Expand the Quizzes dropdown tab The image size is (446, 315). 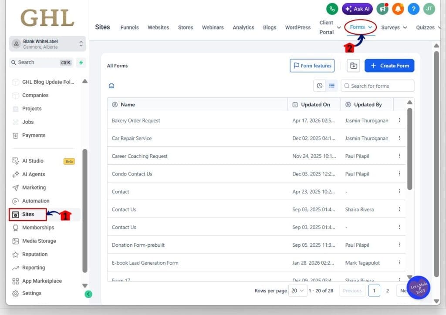pyautogui.click(x=428, y=27)
